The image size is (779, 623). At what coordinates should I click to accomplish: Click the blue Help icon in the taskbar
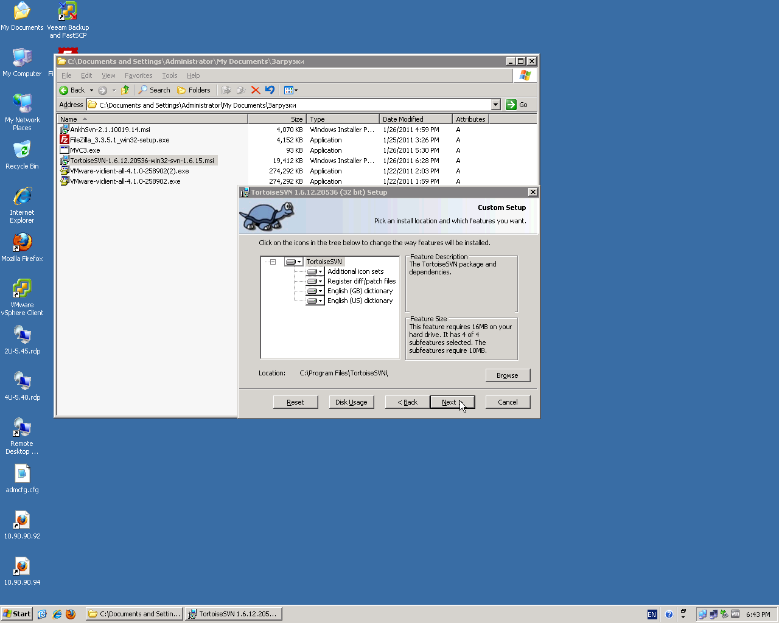tap(668, 614)
